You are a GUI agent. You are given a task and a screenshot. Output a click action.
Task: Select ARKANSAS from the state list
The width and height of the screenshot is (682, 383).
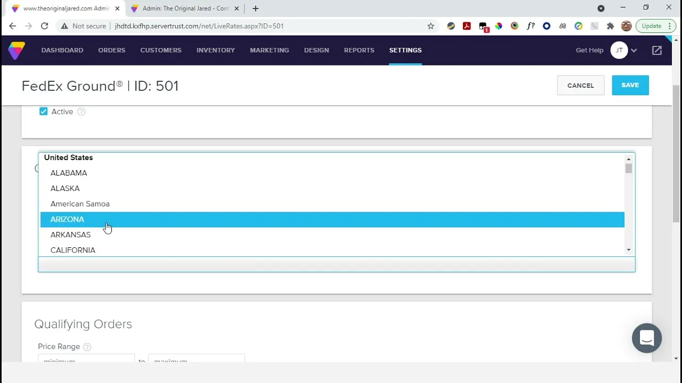[332, 235]
